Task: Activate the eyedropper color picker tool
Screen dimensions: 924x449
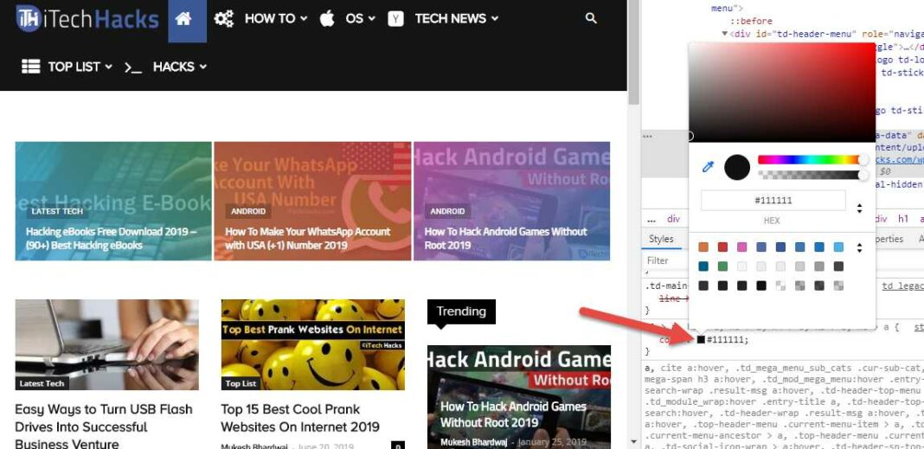Action: click(708, 167)
